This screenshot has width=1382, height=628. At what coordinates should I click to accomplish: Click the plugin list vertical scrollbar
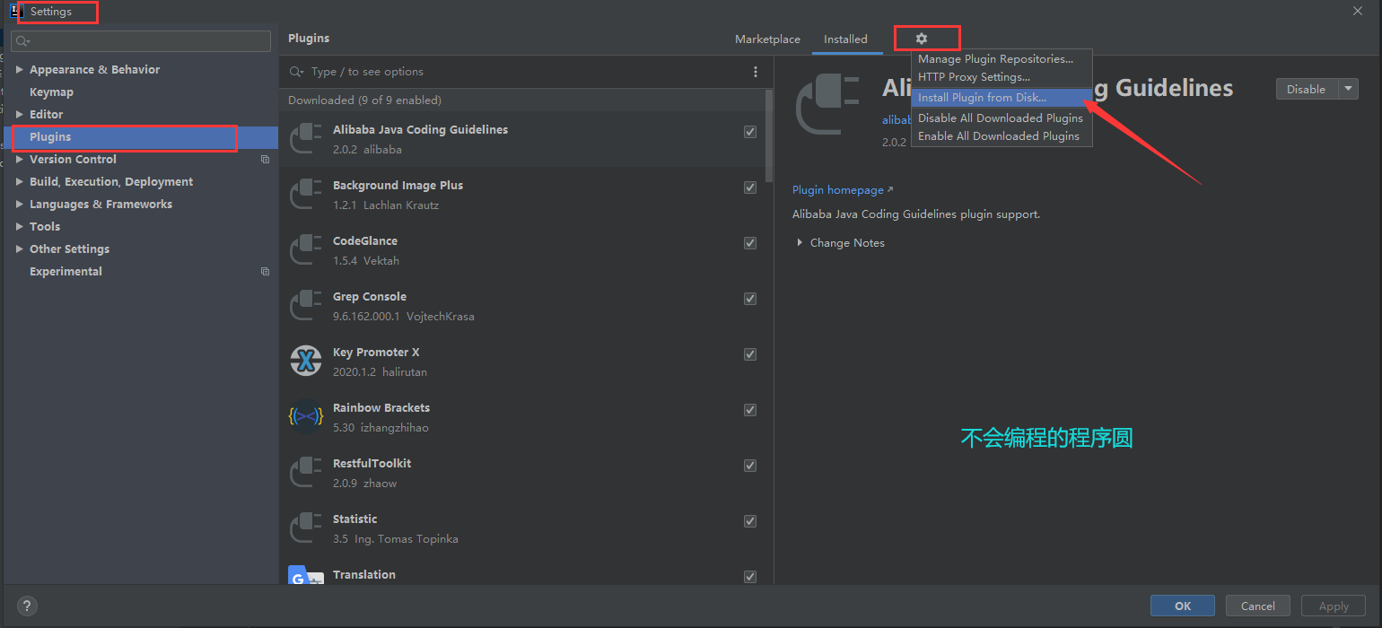click(x=769, y=136)
